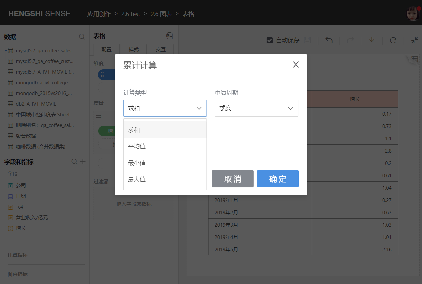The image size is (422, 284).
Task: Select dataset mysql5.7_qa_coffee_cust...
Action: [45, 61]
